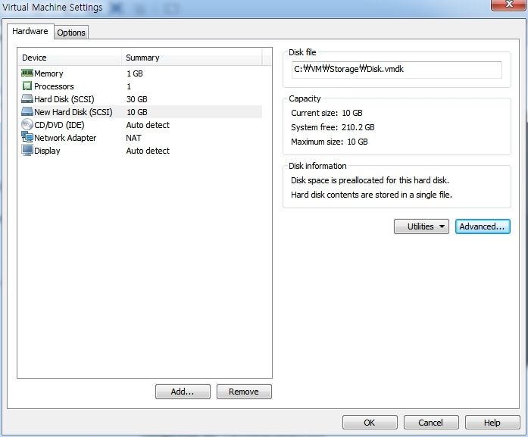This screenshot has height=437, width=528.
Task: Click the Summary column header
Action: click(192, 58)
